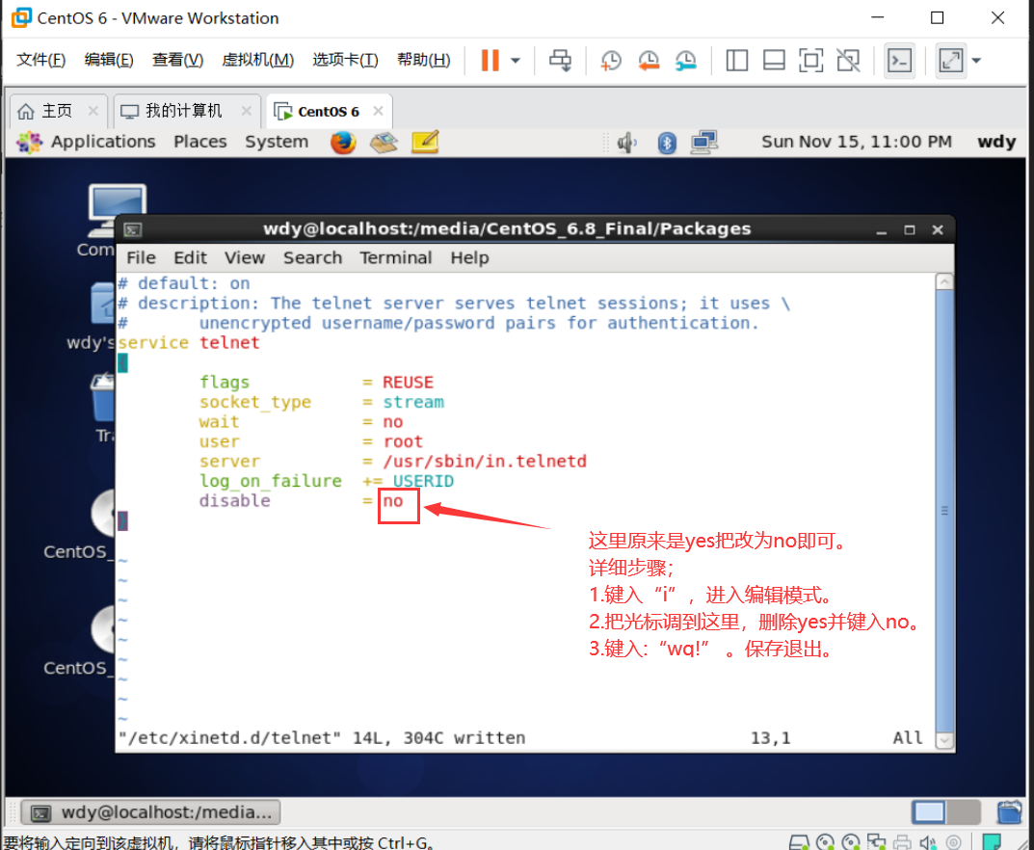Image resolution: width=1034 pixels, height=850 pixels.
Task: Show or hide the library sidebar
Action: (736, 61)
